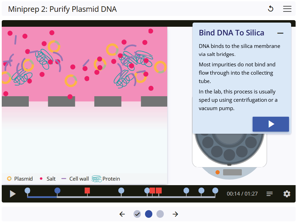Jump to the first blue timeline marker
Viewport: 297px width, 223px height.
point(27,191)
